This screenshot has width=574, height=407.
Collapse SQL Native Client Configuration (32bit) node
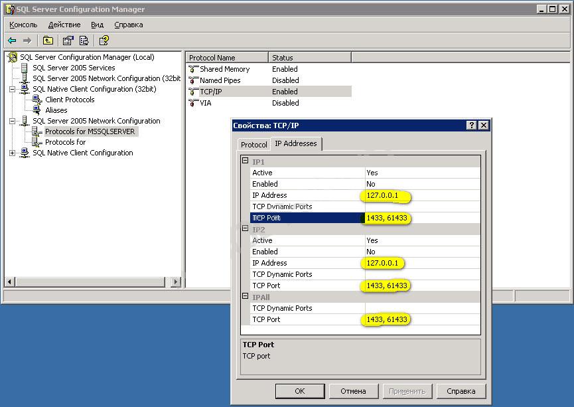12,89
